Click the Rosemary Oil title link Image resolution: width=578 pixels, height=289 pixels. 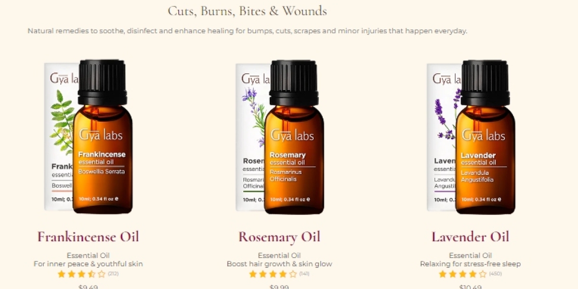coord(279,237)
